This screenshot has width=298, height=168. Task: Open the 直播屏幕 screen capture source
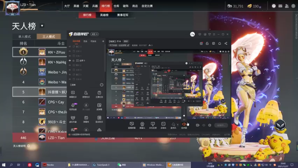click(131, 125)
